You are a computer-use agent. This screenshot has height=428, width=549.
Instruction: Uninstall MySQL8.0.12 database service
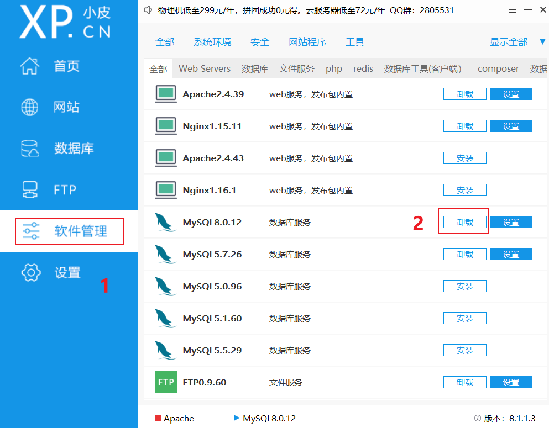pyautogui.click(x=464, y=221)
